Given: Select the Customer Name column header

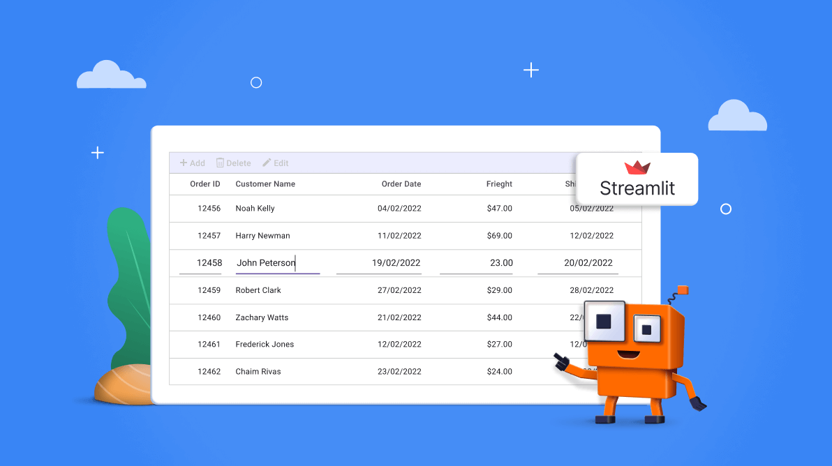Looking at the screenshot, I should click(x=265, y=183).
